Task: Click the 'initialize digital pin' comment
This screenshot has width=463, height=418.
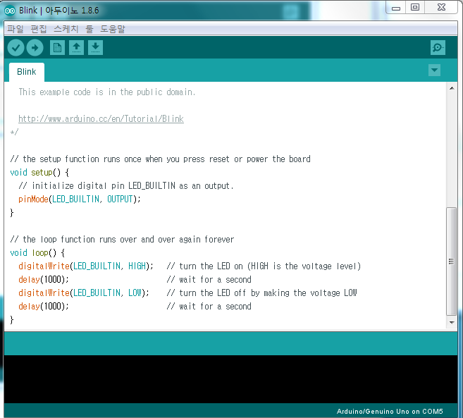Action: pyautogui.click(x=126, y=186)
